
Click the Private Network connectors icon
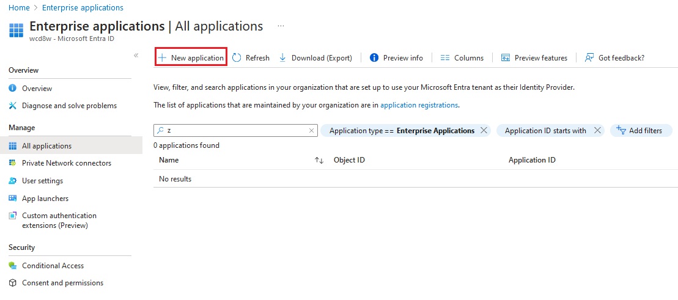click(13, 163)
